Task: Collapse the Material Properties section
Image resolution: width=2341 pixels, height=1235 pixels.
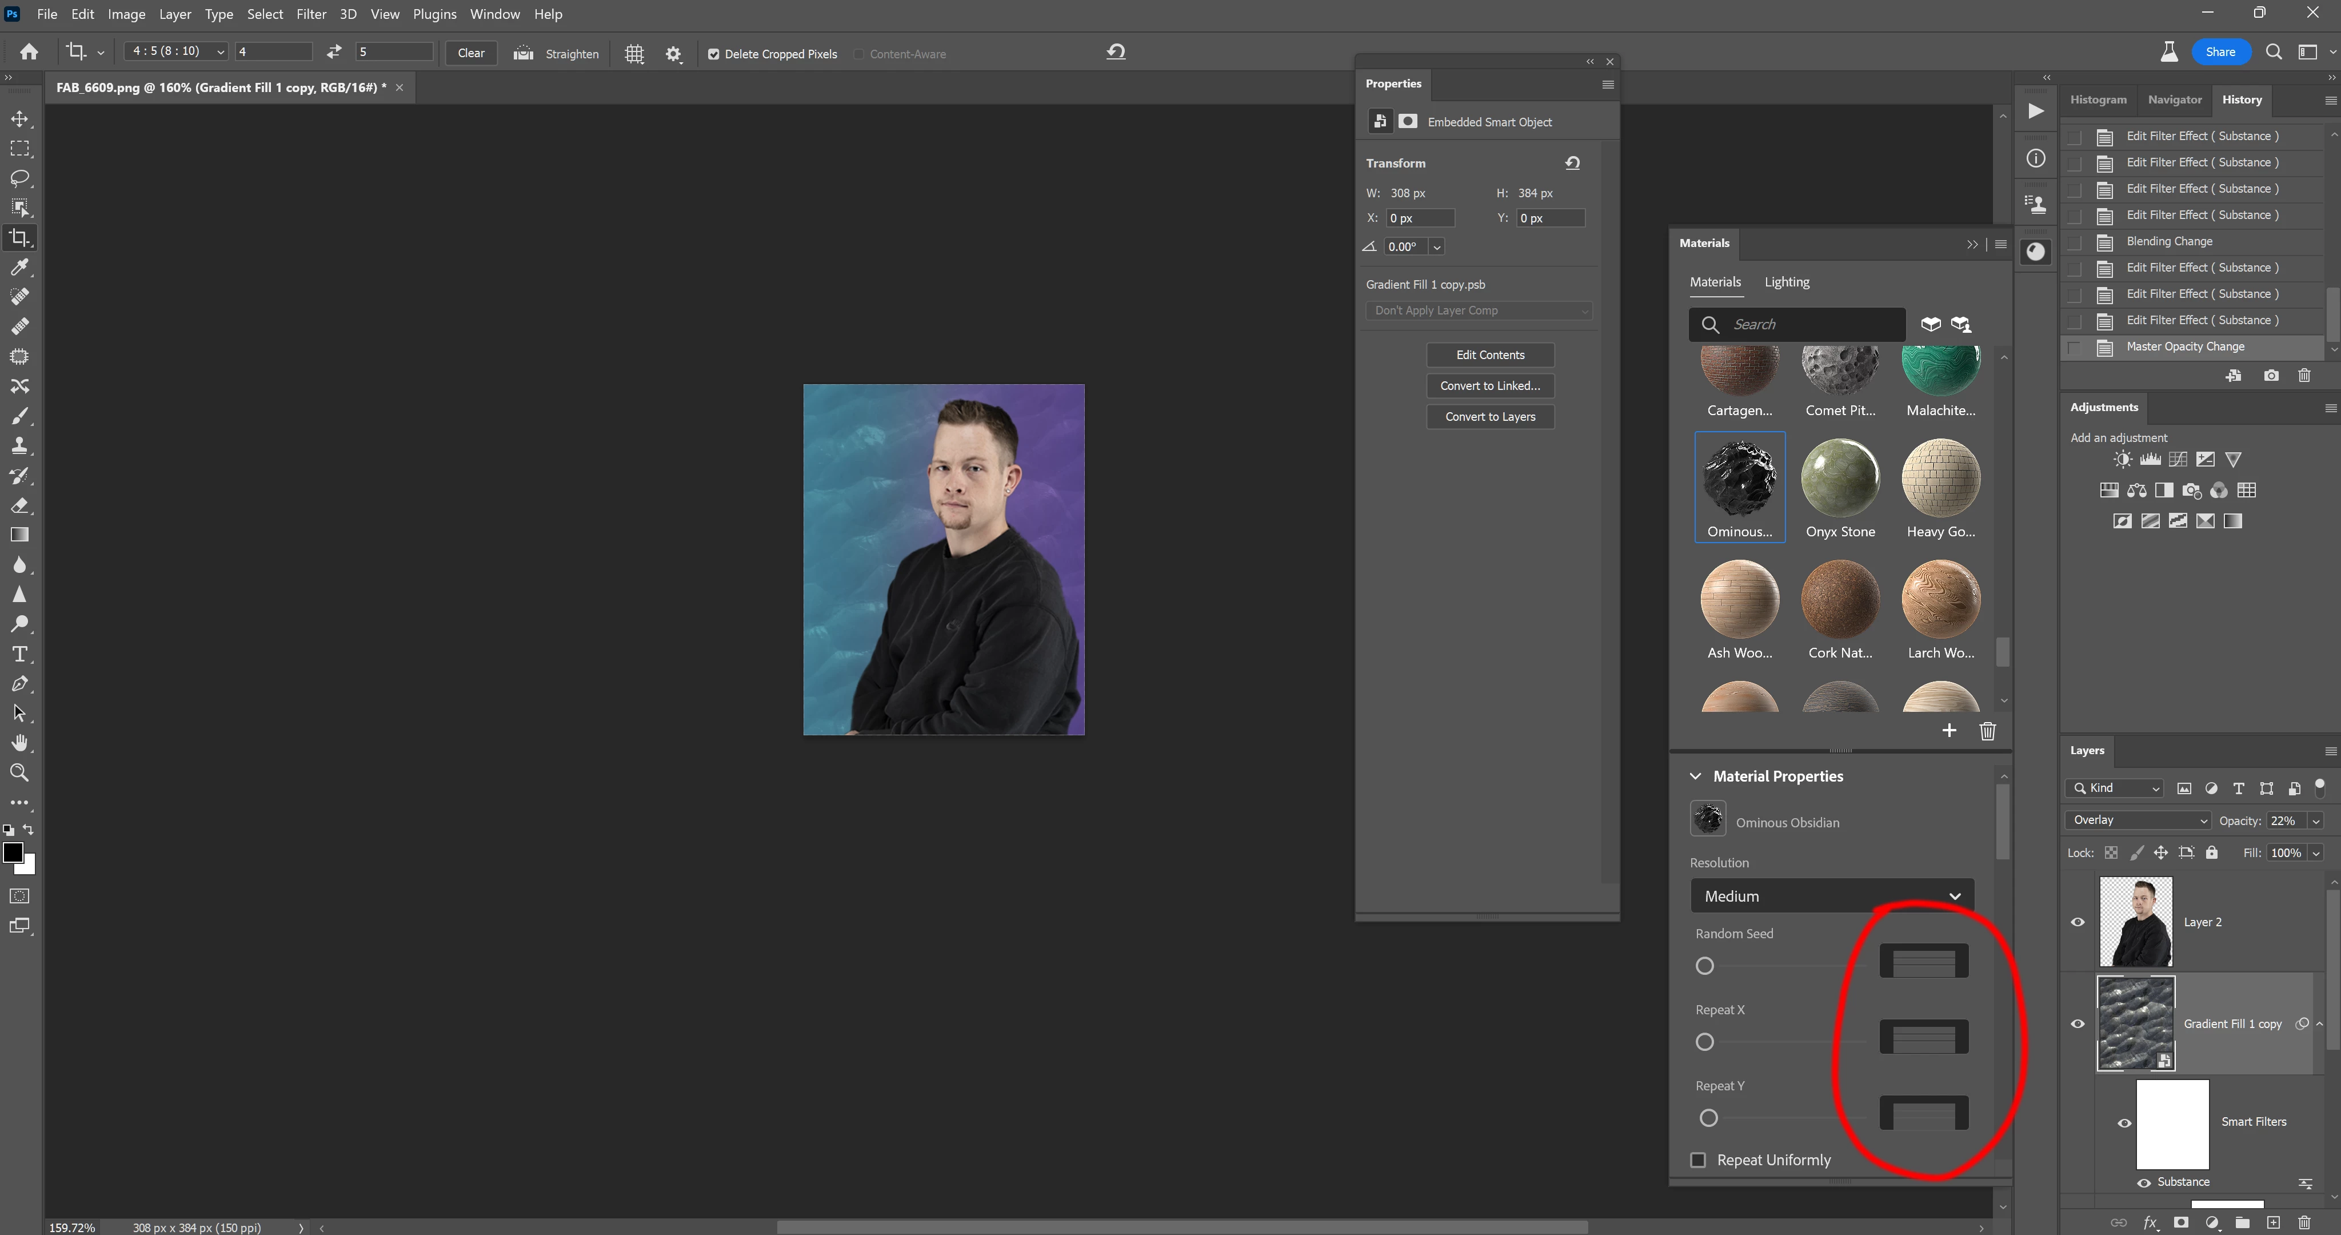Action: pos(1695,776)
